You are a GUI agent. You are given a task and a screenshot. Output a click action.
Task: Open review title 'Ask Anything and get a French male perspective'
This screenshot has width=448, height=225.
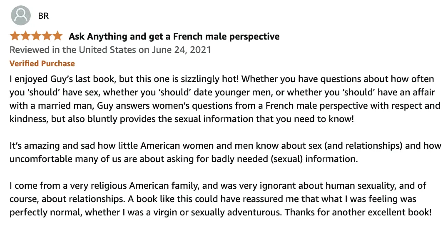coord(174,37)
